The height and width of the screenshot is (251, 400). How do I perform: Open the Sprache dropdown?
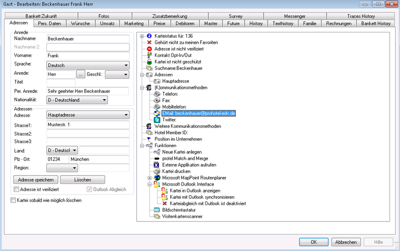[88, 65]
